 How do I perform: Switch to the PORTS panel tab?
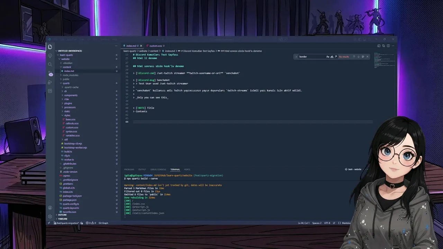[x=187, y=169]
